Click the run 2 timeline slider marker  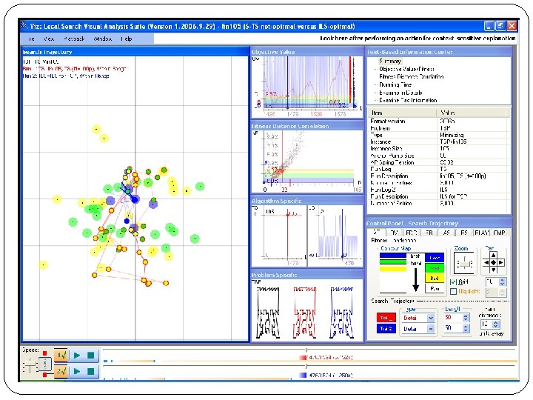(306, 366)
